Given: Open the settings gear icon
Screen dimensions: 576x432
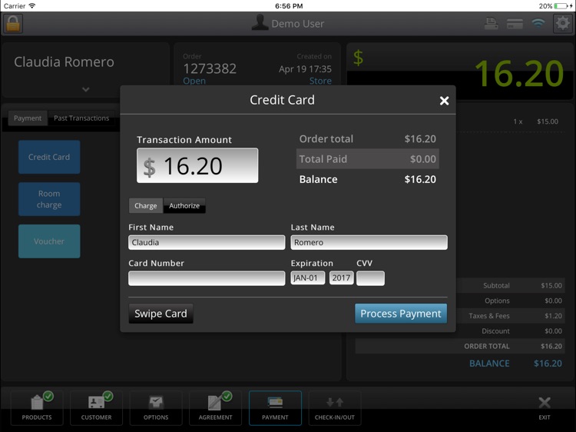Looking at the screenshot, I should (x=562, y=24).
